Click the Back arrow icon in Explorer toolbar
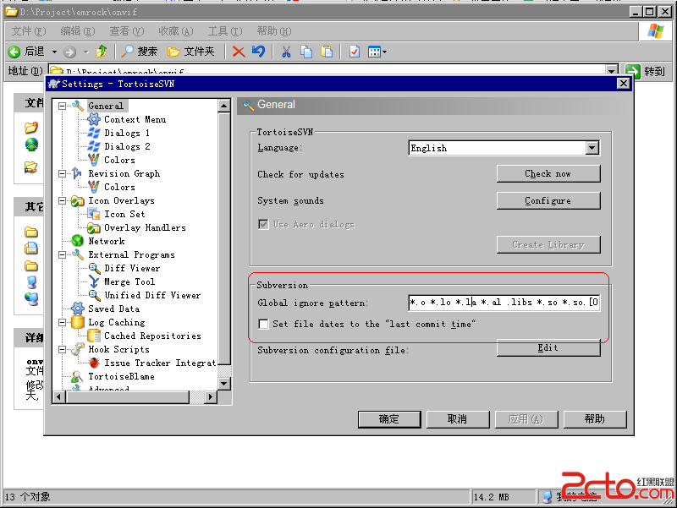 pyautogui.click(x=14, y=52)
